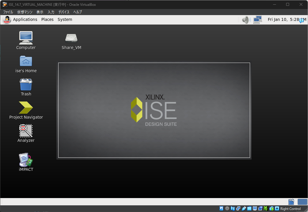Click the hard disk status icon
This screenshot has width=308, height=212.
(221, 209)
